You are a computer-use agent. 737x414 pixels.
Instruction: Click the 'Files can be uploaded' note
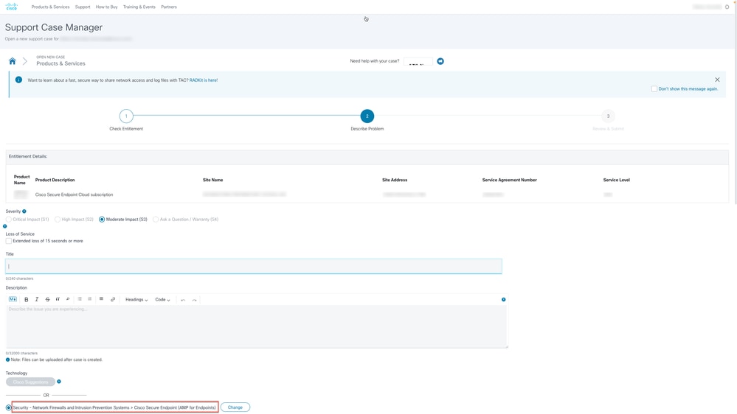[56, 359]
